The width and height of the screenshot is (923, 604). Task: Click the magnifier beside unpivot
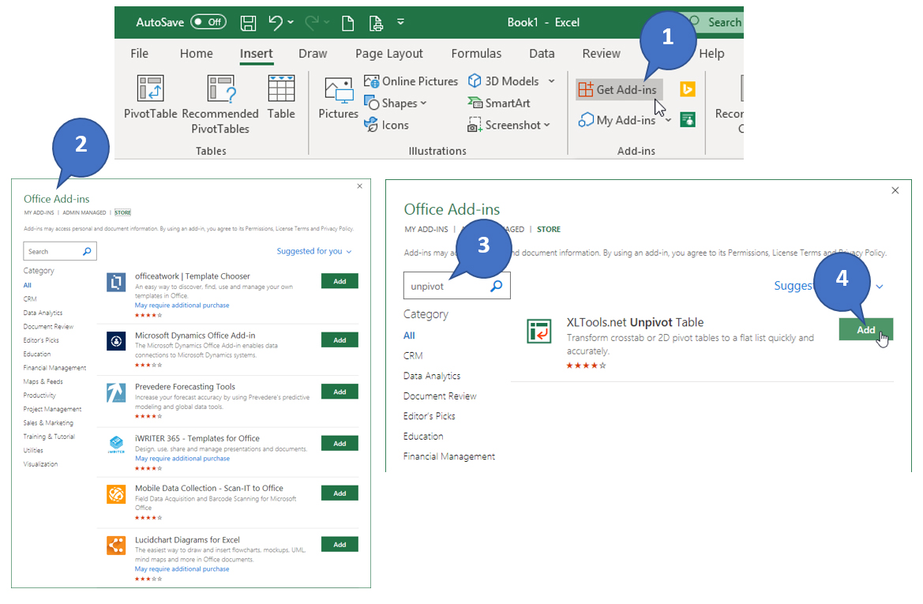click(497, 286)
